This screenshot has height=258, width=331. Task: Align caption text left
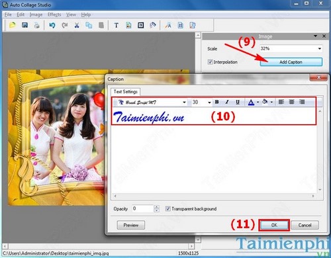[281, 102]
